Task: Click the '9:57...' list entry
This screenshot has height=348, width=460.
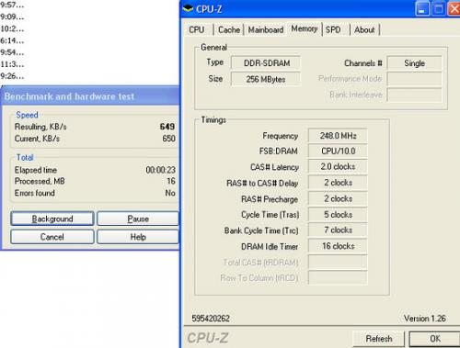Action: 12,6
